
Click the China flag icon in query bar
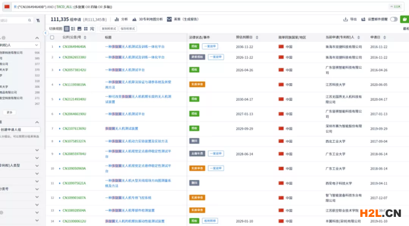point(7,7)
